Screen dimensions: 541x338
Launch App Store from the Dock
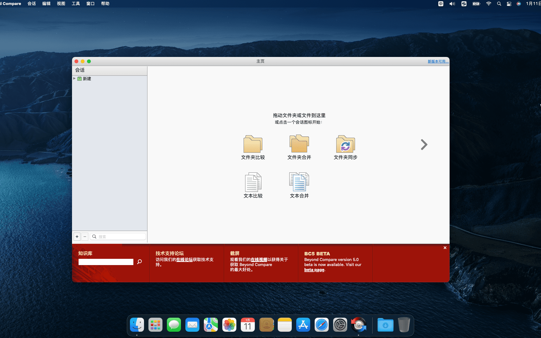point(303,325)
